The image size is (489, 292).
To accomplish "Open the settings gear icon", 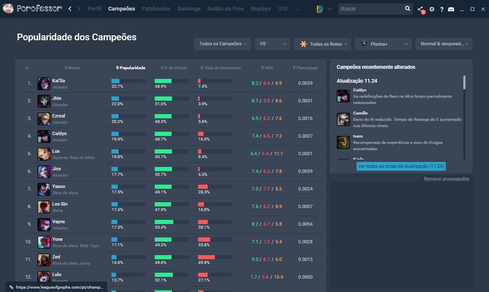I will pyautogui.click(x=431, y=9).
